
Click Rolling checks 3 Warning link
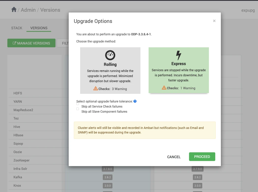pyautogui.click(x=119, y=89)
